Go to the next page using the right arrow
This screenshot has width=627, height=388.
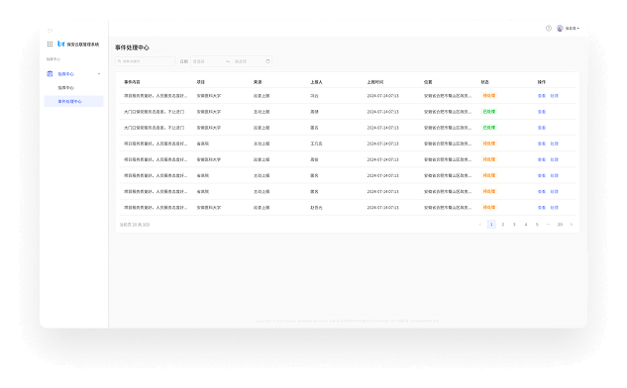coord(572,224)
